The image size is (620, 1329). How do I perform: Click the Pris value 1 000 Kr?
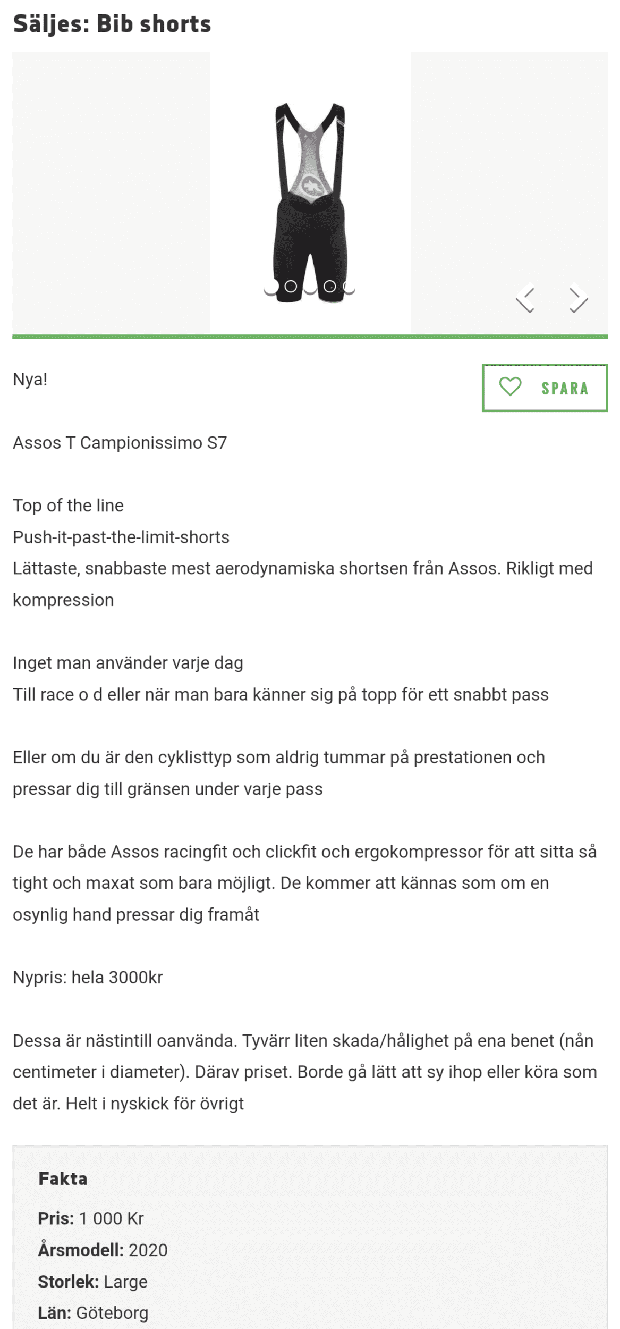click(112, 1218)
